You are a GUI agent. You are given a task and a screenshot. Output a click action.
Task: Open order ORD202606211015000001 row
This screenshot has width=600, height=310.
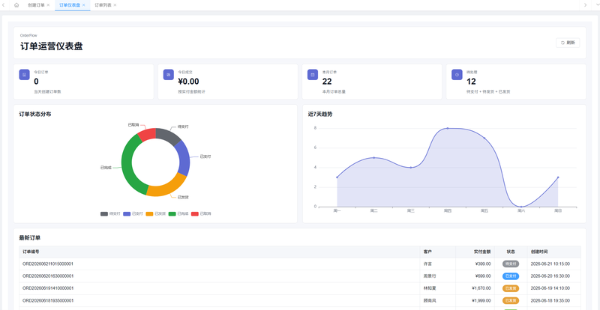(x=300, y=264)
